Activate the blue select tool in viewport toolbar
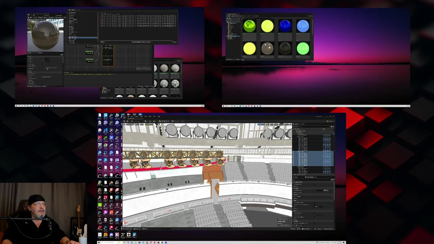The height and width of the screenshot is (244, 434). tap(260, 125)
